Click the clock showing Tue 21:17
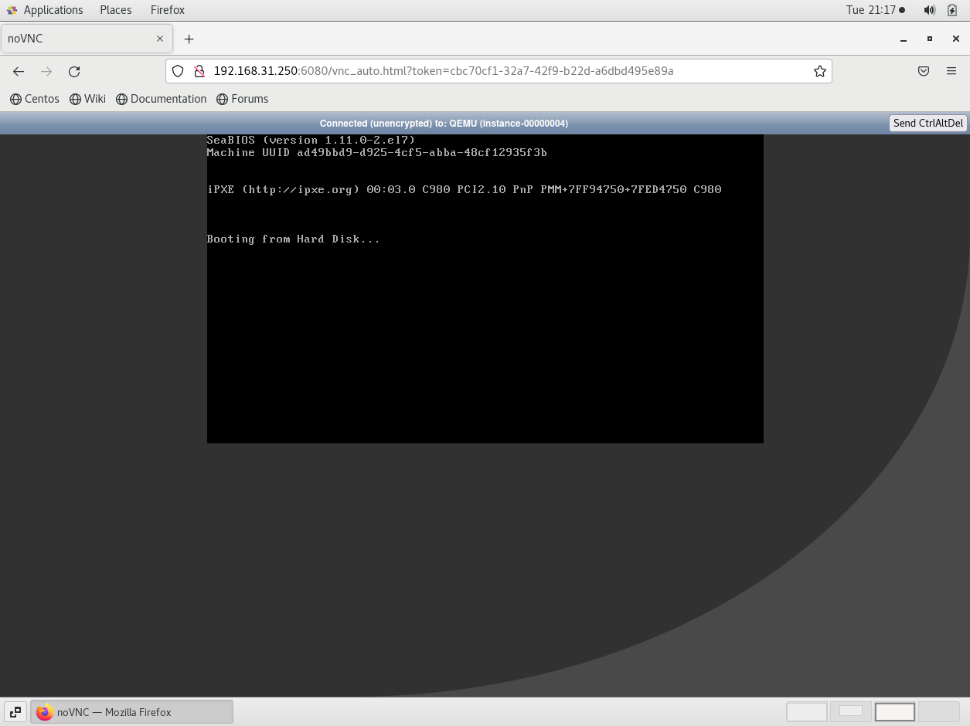This screenshot has width=970, height=726. click(875, 10)
